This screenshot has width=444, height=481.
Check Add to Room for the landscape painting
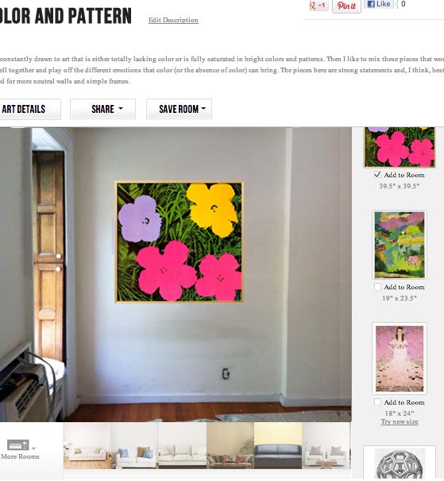click(377, 287)
